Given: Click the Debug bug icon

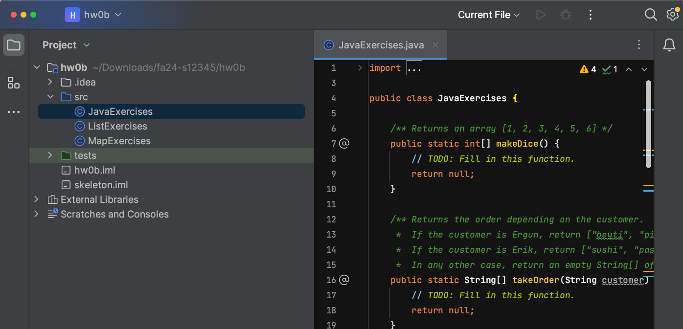Looking at the screenshot, I should tap(565, 14).
